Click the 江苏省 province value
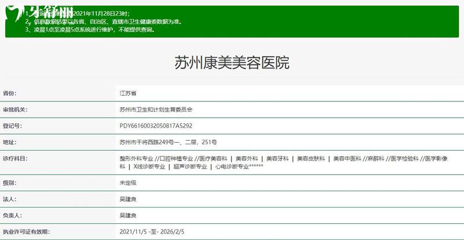This screenshot has width=464, height=240. (x=128, y=93)
